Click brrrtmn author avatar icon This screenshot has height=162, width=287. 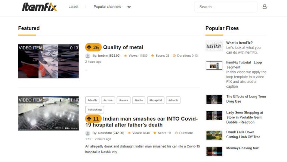(88, 56)
